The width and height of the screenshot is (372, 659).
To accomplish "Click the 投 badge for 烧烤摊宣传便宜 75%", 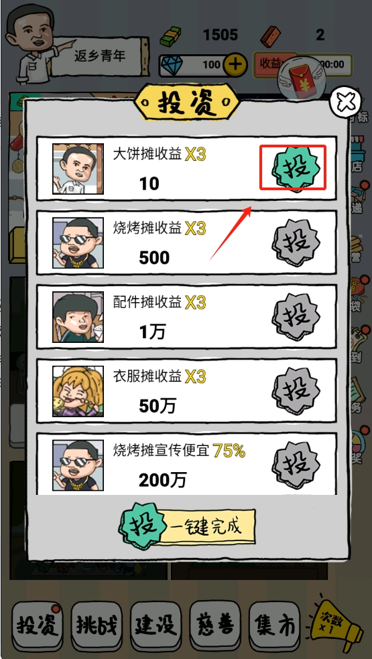I will 296,464.
